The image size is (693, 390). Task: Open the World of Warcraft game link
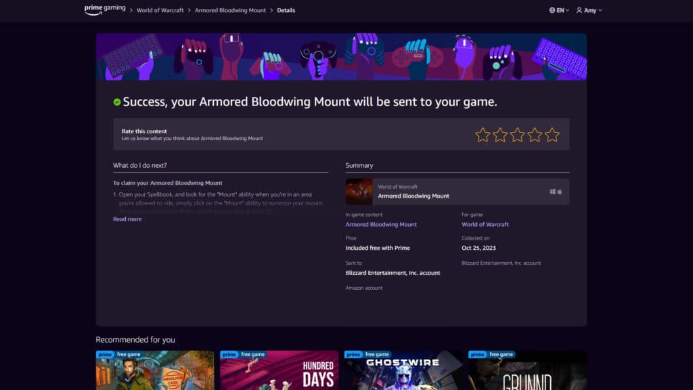point(485,225)
